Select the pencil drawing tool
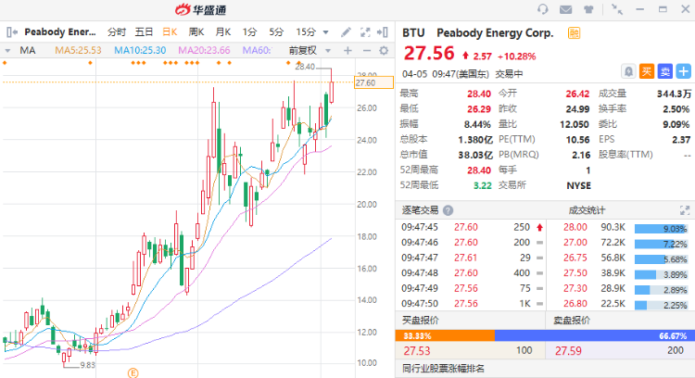695x378 pixels. click(346, 31)
